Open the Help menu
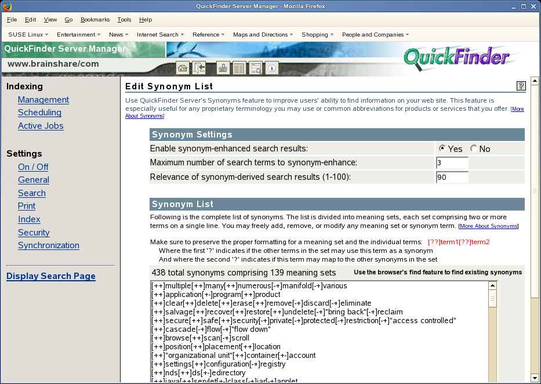Image resolution: width=541 pixels, height=384 pixels. [146, 20]
